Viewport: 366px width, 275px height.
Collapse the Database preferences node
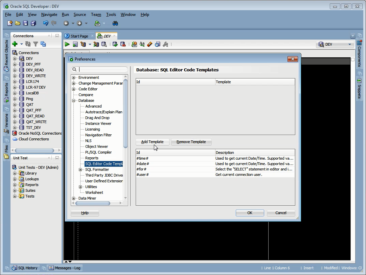[x=73, y=100]
